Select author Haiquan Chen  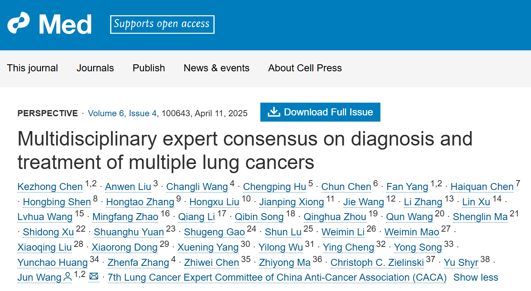(481, 187)
